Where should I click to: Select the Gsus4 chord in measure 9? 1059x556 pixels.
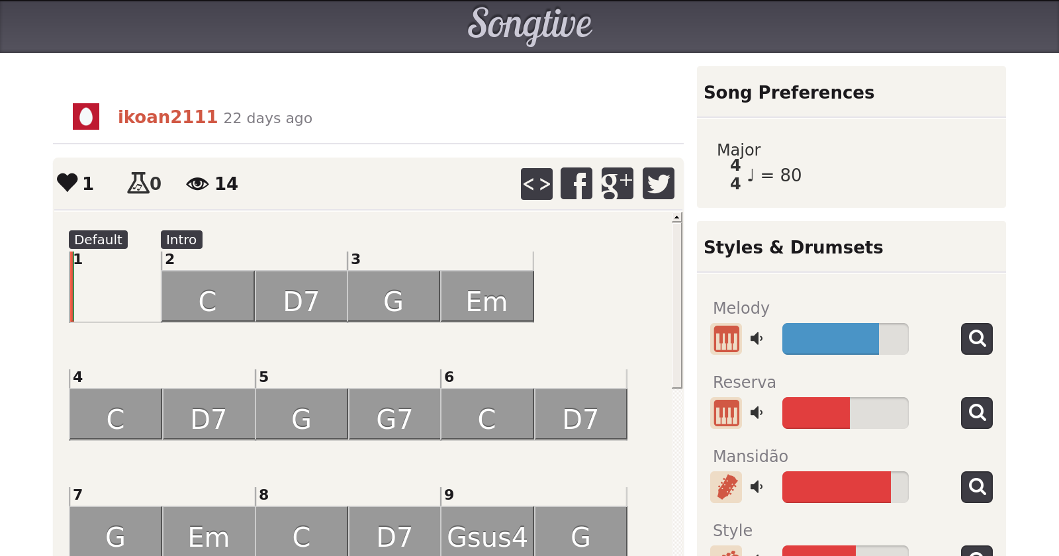[x=487, y=533]
